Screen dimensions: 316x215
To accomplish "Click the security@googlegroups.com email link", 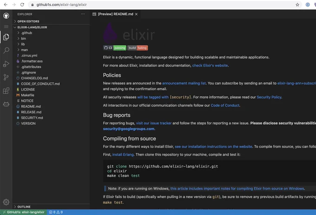I will 129,129.
